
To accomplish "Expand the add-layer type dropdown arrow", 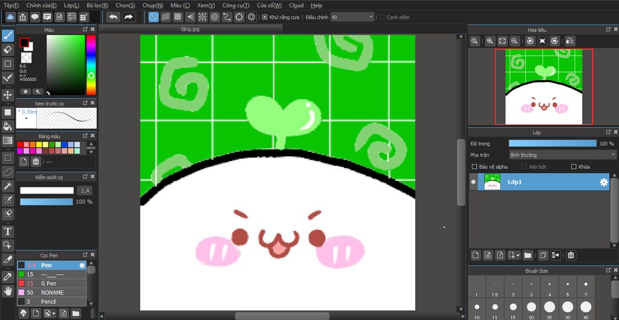I will point(518,256).
